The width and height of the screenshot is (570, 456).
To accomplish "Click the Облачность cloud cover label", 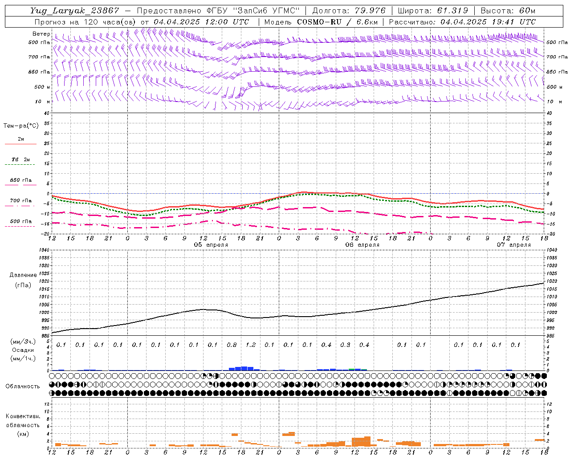I will coord(22,387).
